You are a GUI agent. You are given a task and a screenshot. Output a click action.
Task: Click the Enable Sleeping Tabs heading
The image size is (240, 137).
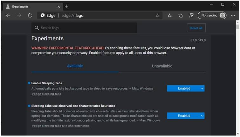tap(47, 83)
